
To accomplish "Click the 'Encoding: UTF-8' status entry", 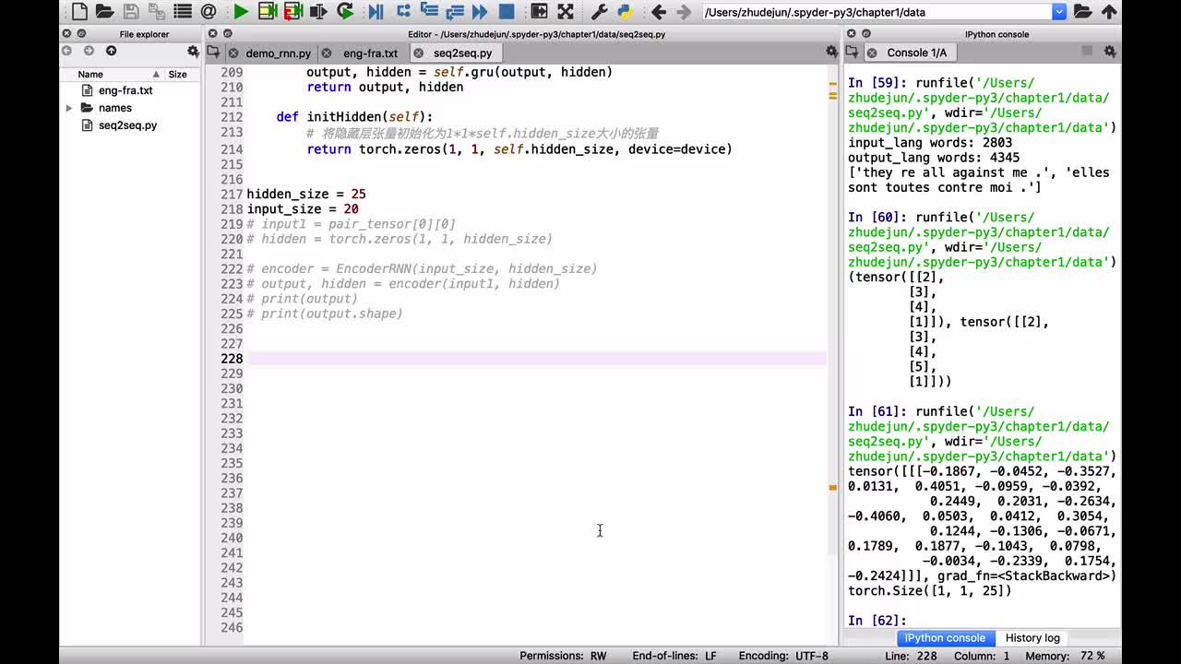I will 783,656.
